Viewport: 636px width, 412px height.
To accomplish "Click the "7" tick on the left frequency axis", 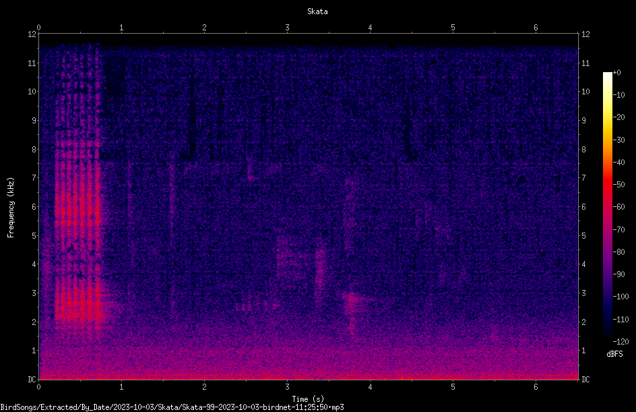I will tap(34, 178).
